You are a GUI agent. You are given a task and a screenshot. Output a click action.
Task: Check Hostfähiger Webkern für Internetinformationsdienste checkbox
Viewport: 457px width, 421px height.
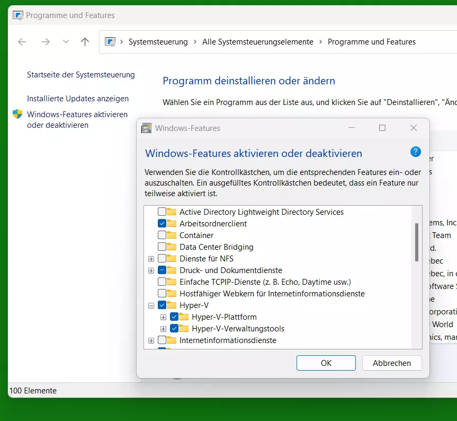162,293
